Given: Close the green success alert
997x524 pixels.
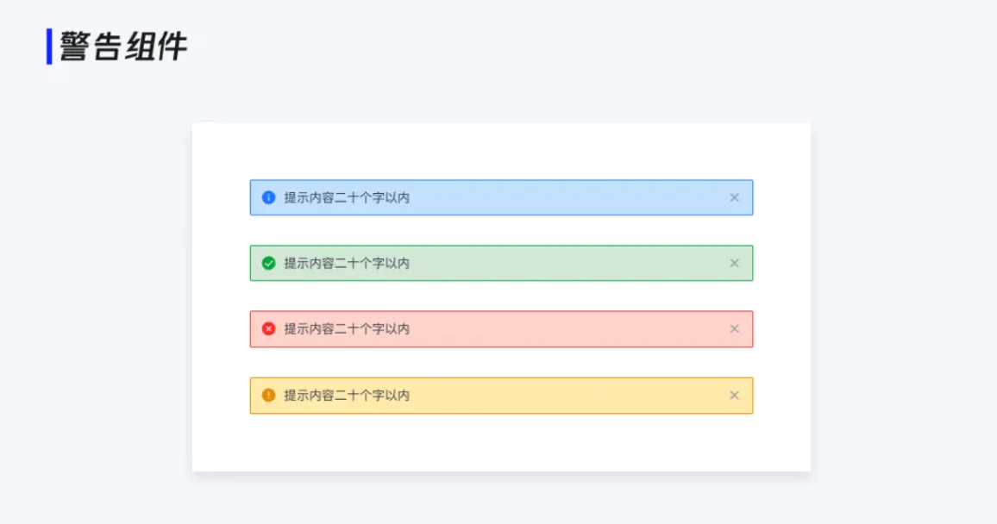Looking at the screenshot, I should [735, 263].
